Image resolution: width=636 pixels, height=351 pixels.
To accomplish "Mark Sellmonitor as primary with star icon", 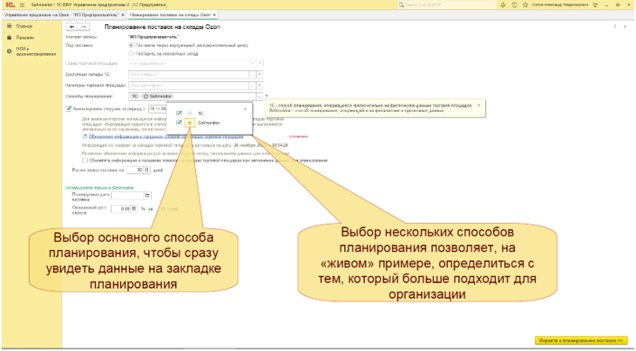I will [x=190, y=123].
